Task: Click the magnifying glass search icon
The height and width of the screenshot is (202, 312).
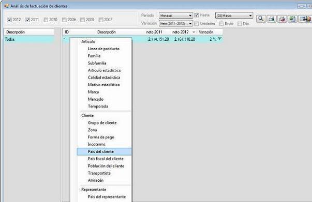Action: (261, 19)
